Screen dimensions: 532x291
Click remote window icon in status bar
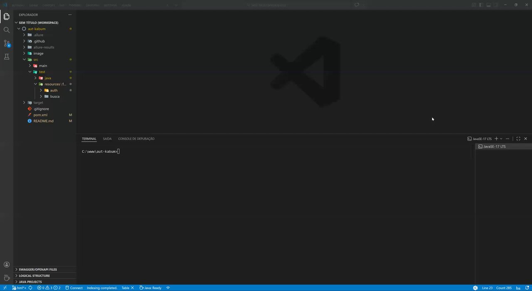pyautogui.click(x=5, y=288)
